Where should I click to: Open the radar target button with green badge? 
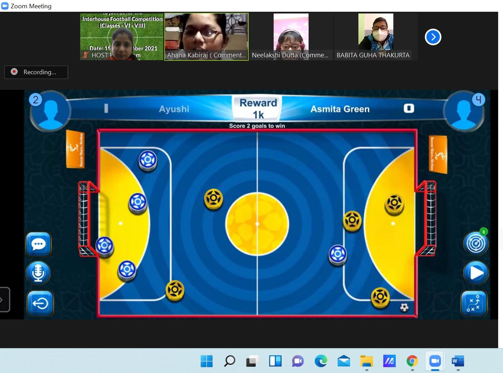(476, 243)
